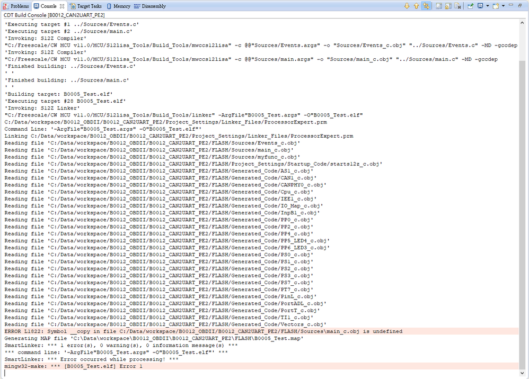529x379 pixels.
Task: Click the scrollbar down arrow
Action: 522,373
